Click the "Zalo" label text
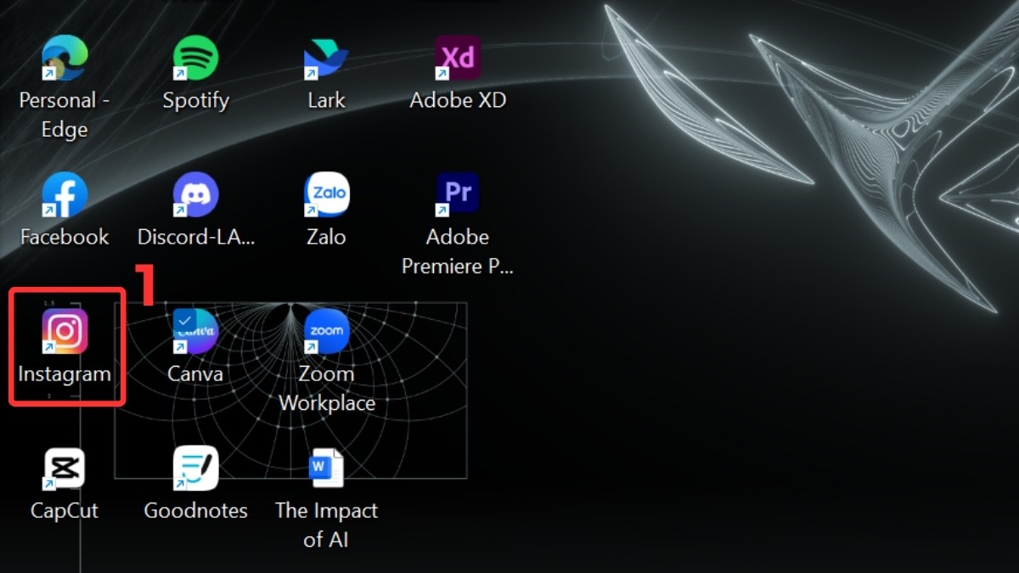Screen dimensions: 1019x573 point(326,237)
